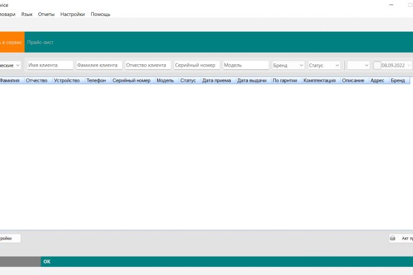Sort by the Бренд column header
This screenshot has height=275, width=413.
point(399,81)
